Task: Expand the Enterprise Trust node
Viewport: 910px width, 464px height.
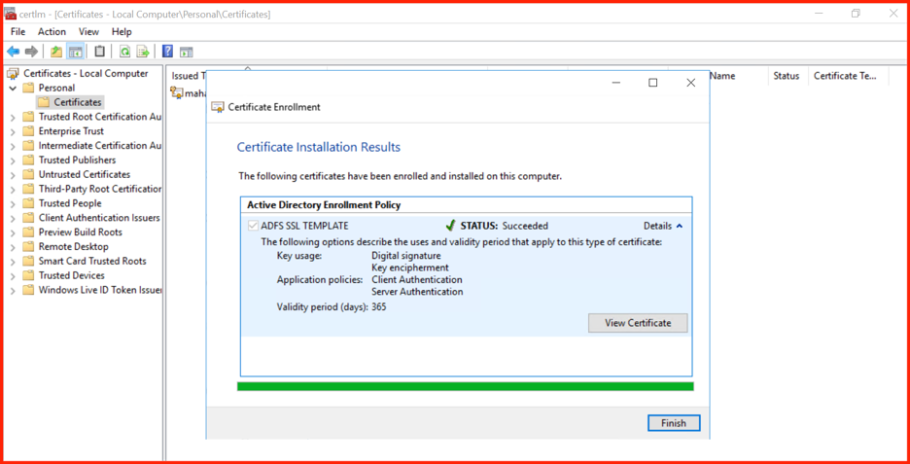Action: pyautogui.click(x=13, y=131)
